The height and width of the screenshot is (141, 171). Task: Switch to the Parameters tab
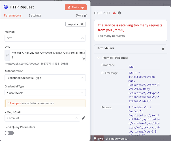13,16
